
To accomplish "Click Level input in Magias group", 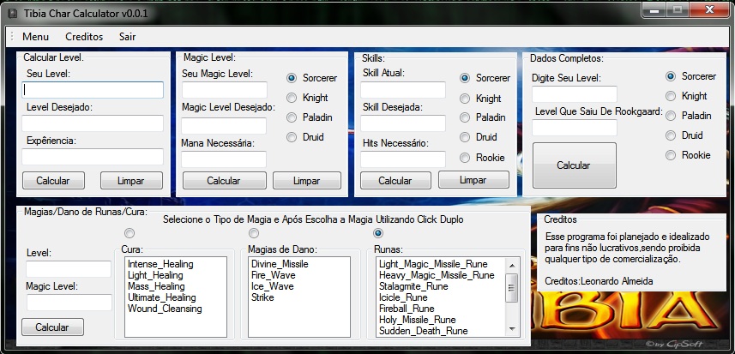I will coord(69,269).
